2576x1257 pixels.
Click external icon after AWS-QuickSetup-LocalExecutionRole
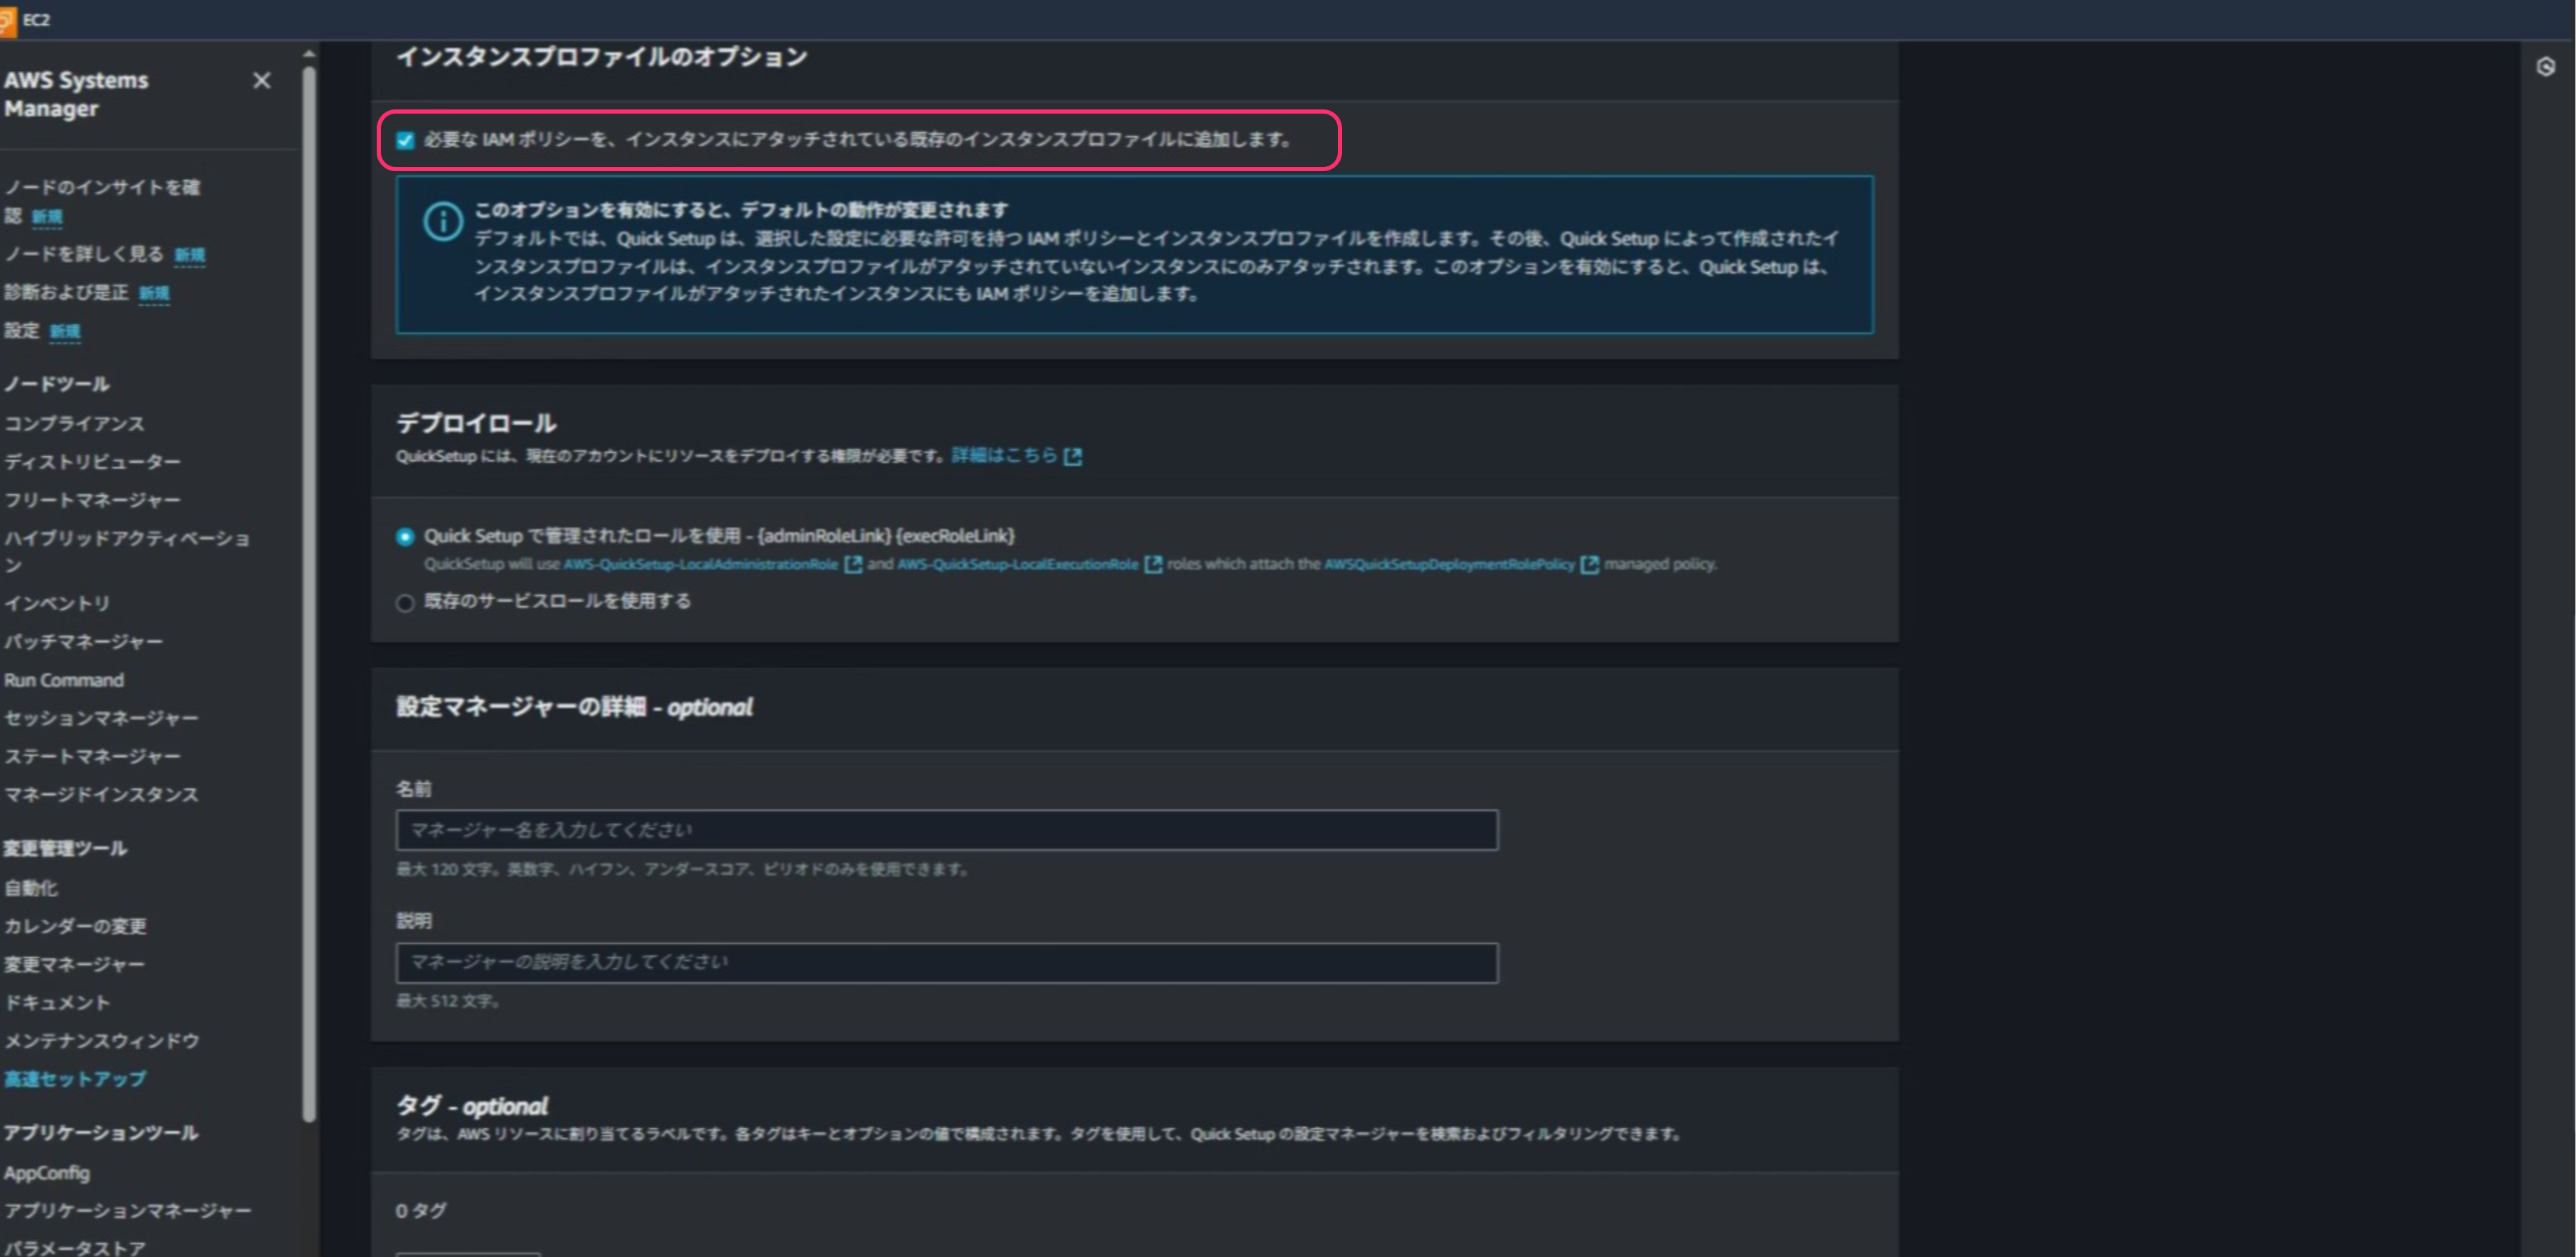coord(1153,565)
